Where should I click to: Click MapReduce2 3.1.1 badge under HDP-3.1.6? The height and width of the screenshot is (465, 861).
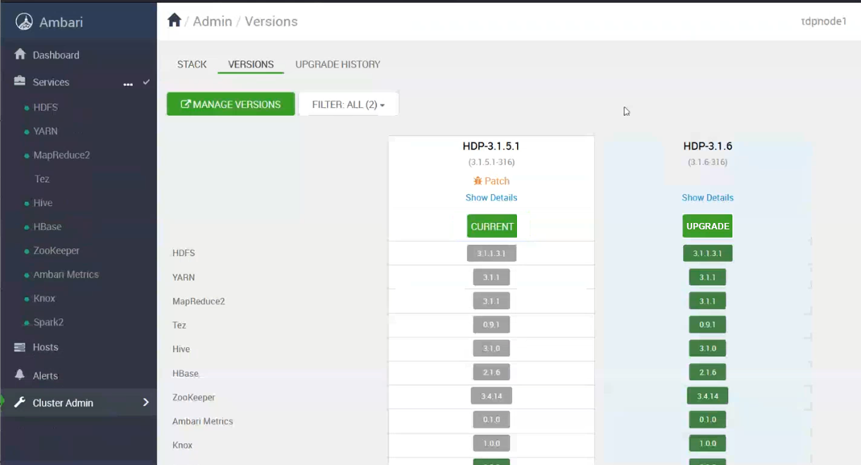coord(708,301)
